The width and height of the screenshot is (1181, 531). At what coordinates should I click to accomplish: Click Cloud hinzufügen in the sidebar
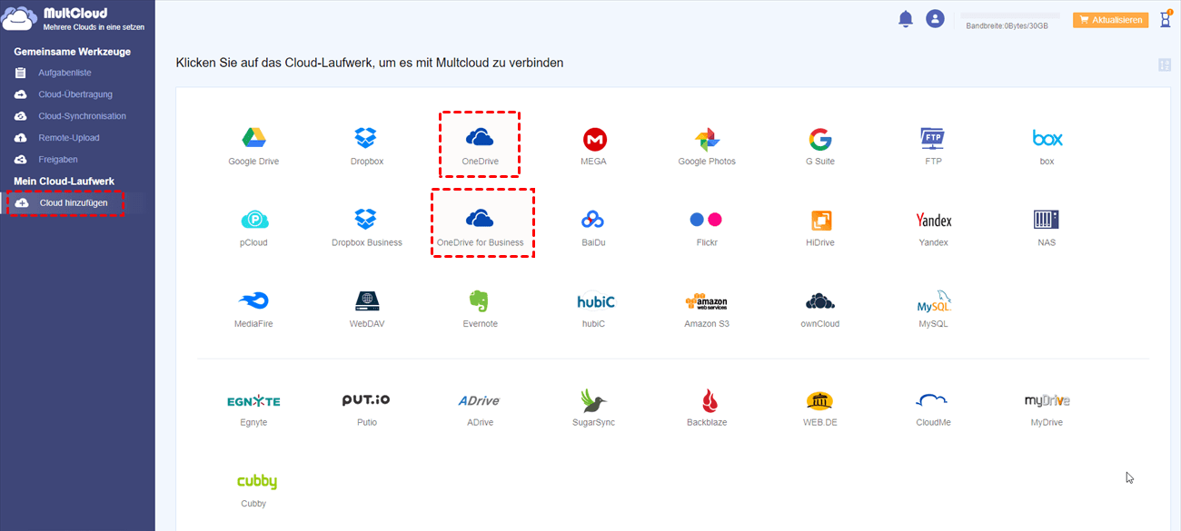pos(73,202)
